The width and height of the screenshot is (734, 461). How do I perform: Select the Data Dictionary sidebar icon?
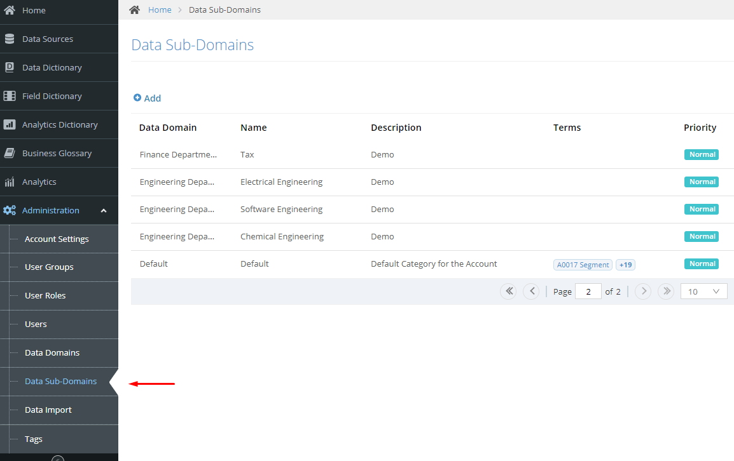(10, 67)
